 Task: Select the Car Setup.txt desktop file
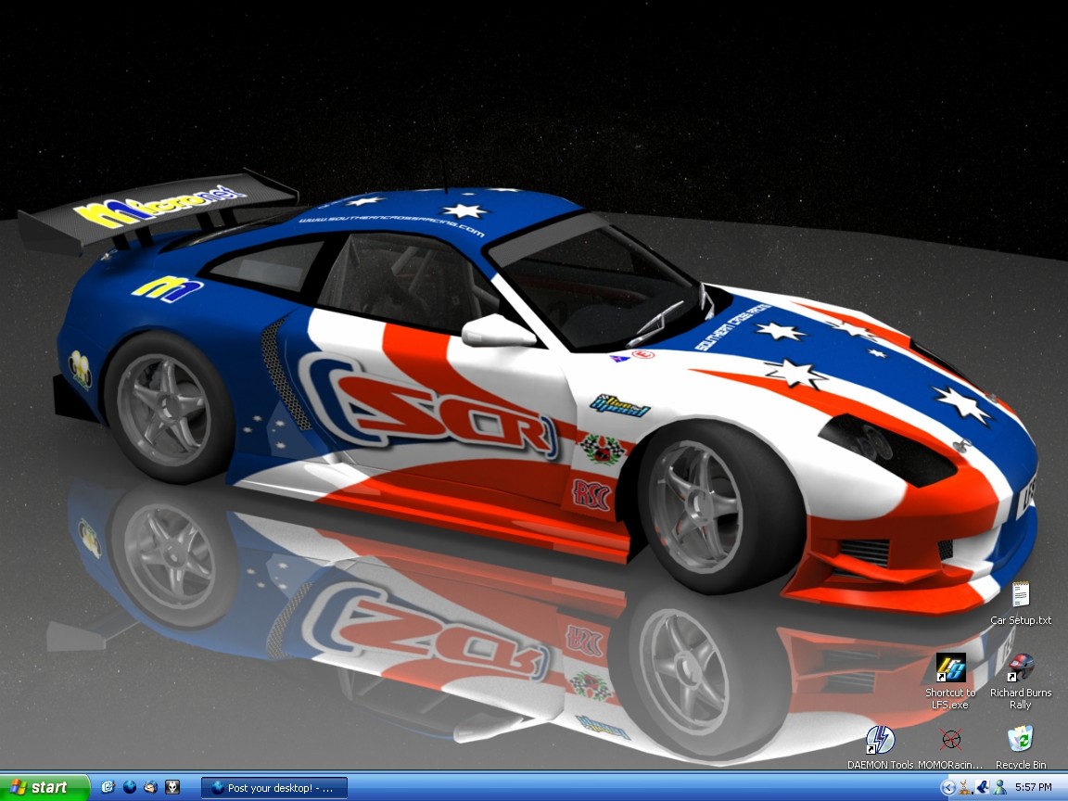click(x=1021, y=604)
